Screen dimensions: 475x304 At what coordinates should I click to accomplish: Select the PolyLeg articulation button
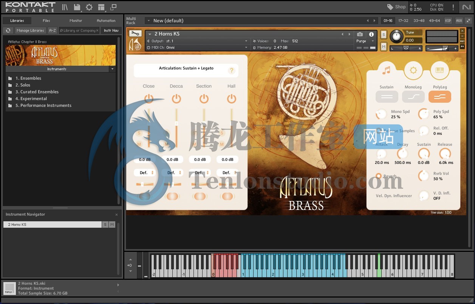tap(439, 97)
